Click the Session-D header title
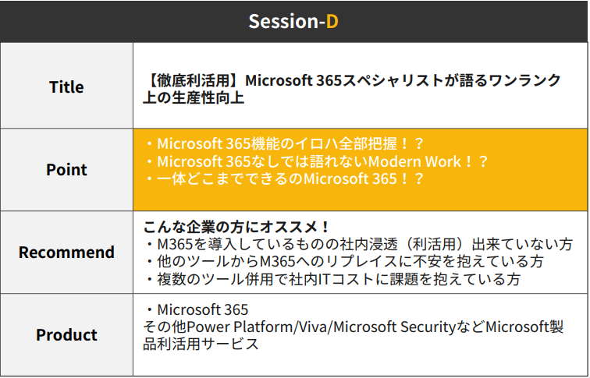Image resolution: width=590 pixels, height=378 pixels. (x=293, y=21)
